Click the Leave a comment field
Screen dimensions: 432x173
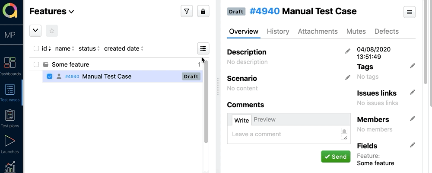point(285,134)
